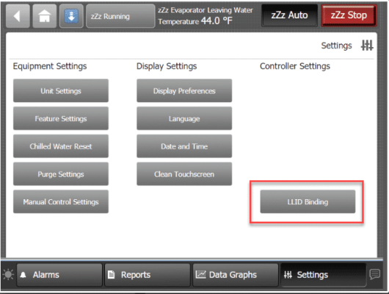The image size is (389, 294).
Task: Switch to the Reports tab
Action: [148, 275]
